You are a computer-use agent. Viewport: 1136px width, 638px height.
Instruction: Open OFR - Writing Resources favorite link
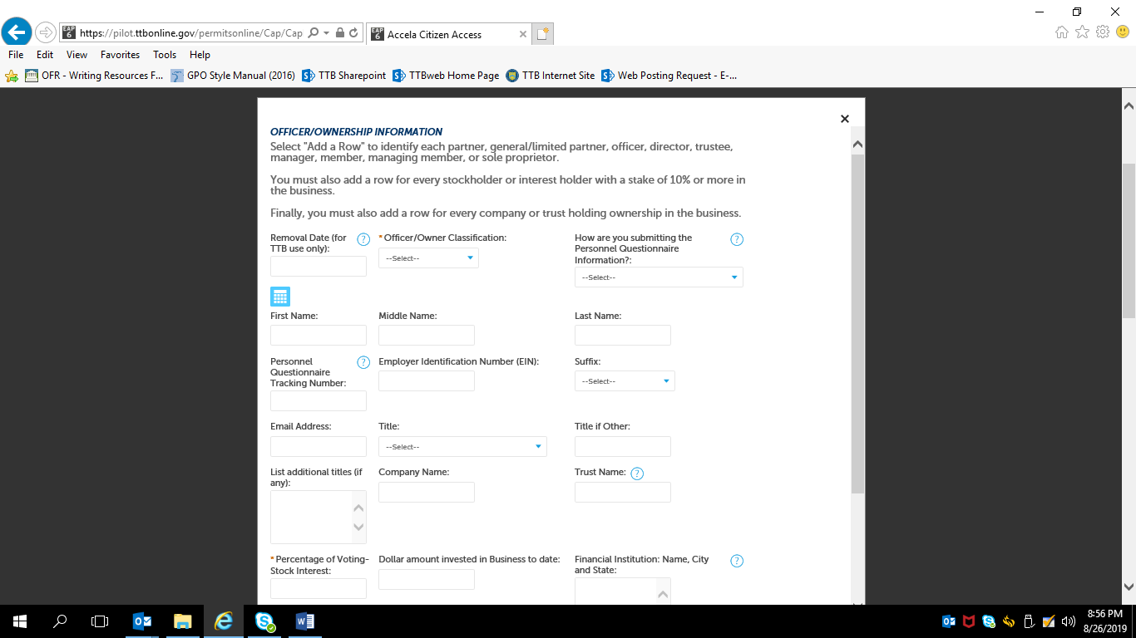(94, 76)
